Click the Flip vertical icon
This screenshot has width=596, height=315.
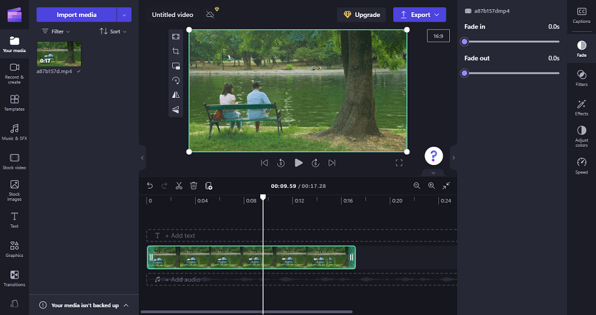tap(175, 110)
